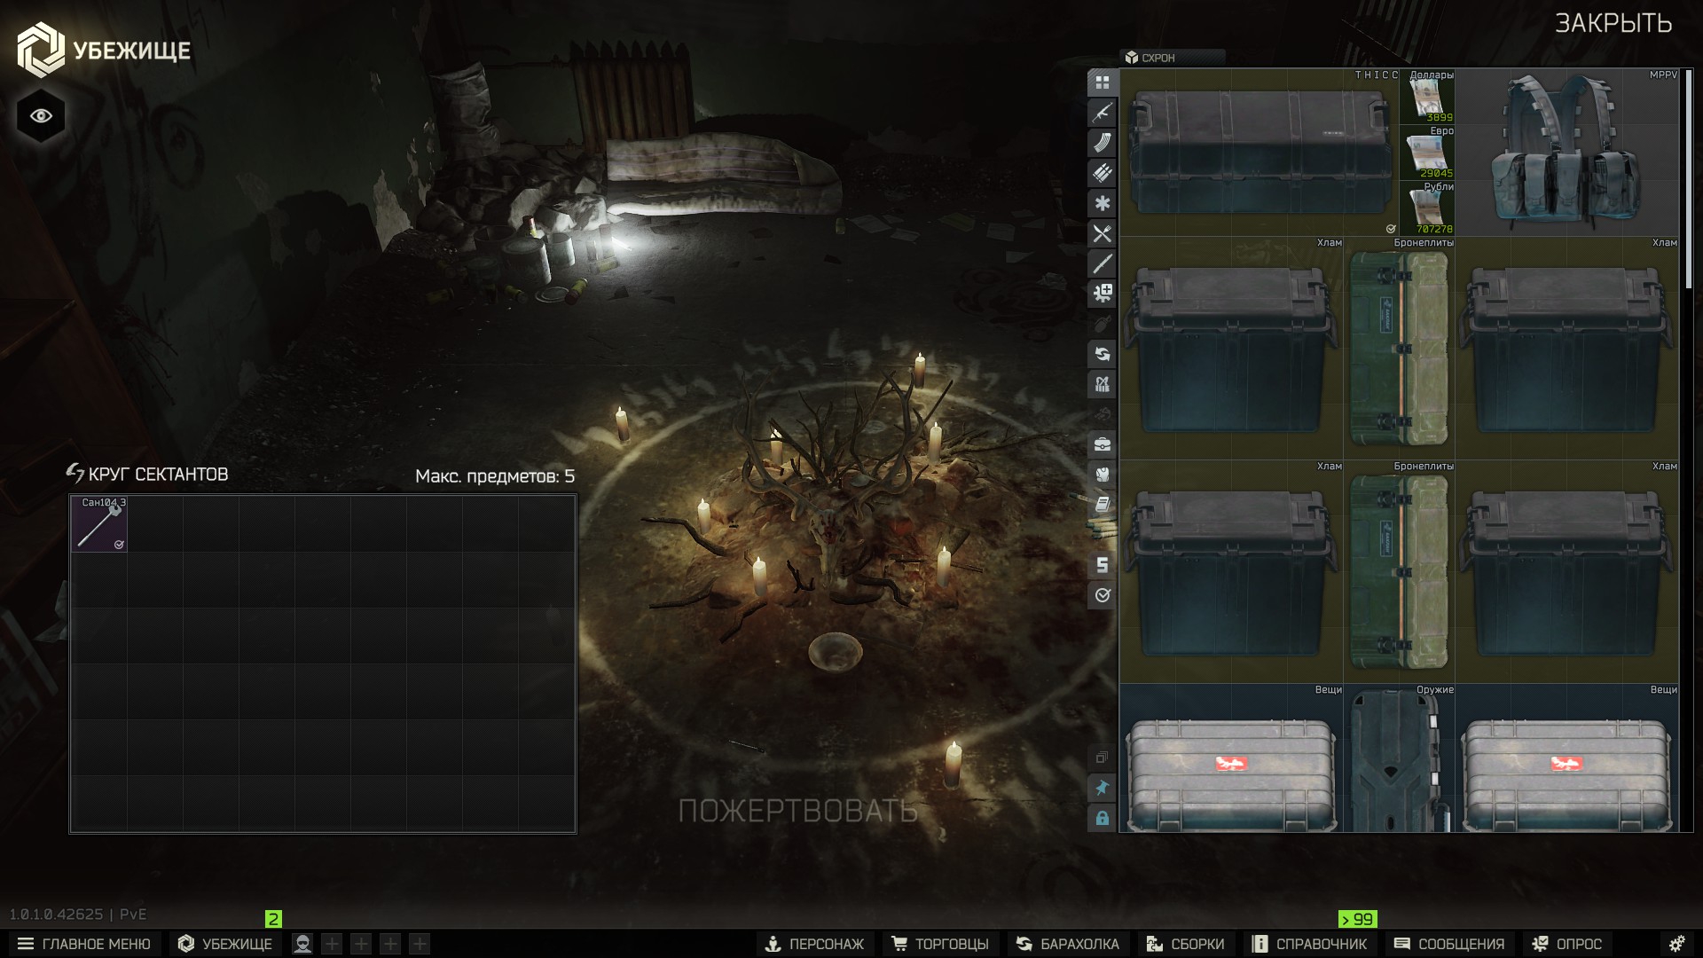Select the item in the cultist circle grid

click(99, 524)
